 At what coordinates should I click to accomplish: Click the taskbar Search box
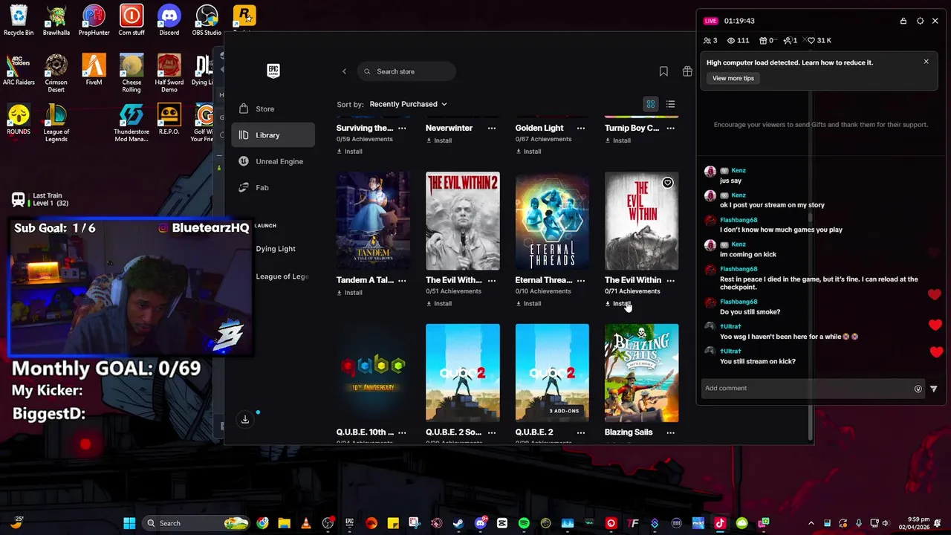[195, 523]
